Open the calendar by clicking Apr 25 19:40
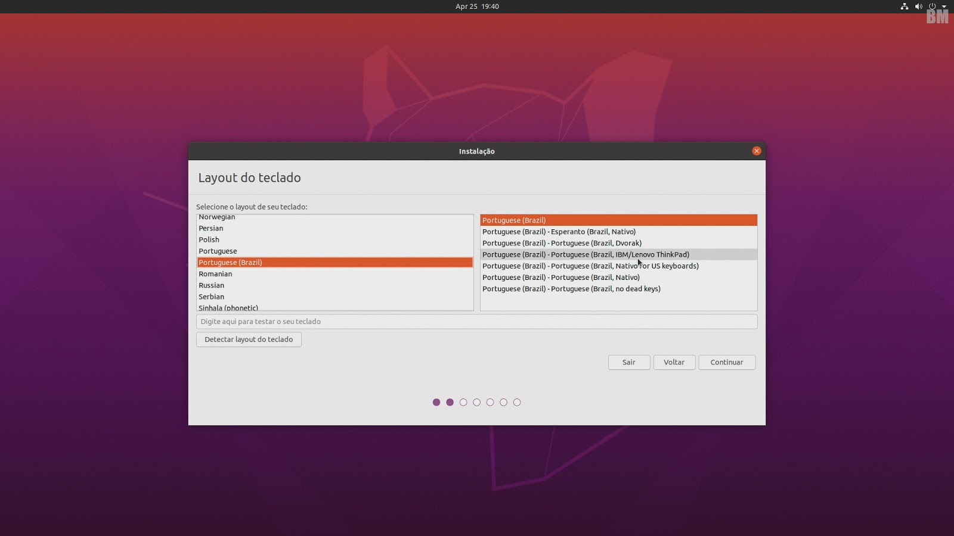954x536 pixels. [477, 7]
